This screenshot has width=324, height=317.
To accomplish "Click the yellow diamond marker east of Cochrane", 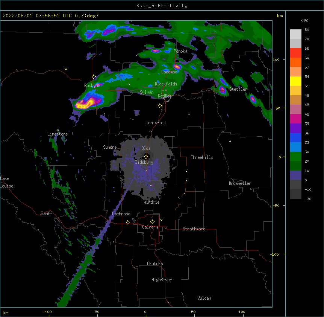I will (x=128, y=222).
